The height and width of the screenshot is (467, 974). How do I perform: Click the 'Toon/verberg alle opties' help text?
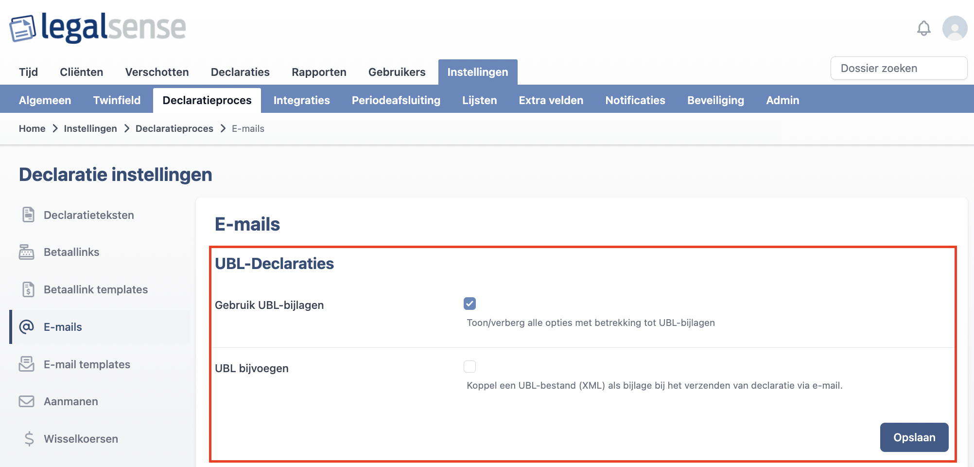pyautogui.click(x=591, y=323)
